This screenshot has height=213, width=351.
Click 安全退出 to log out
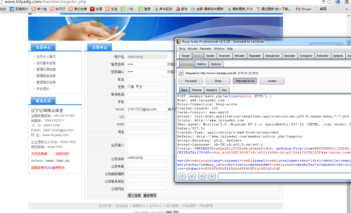pos(43,89)
